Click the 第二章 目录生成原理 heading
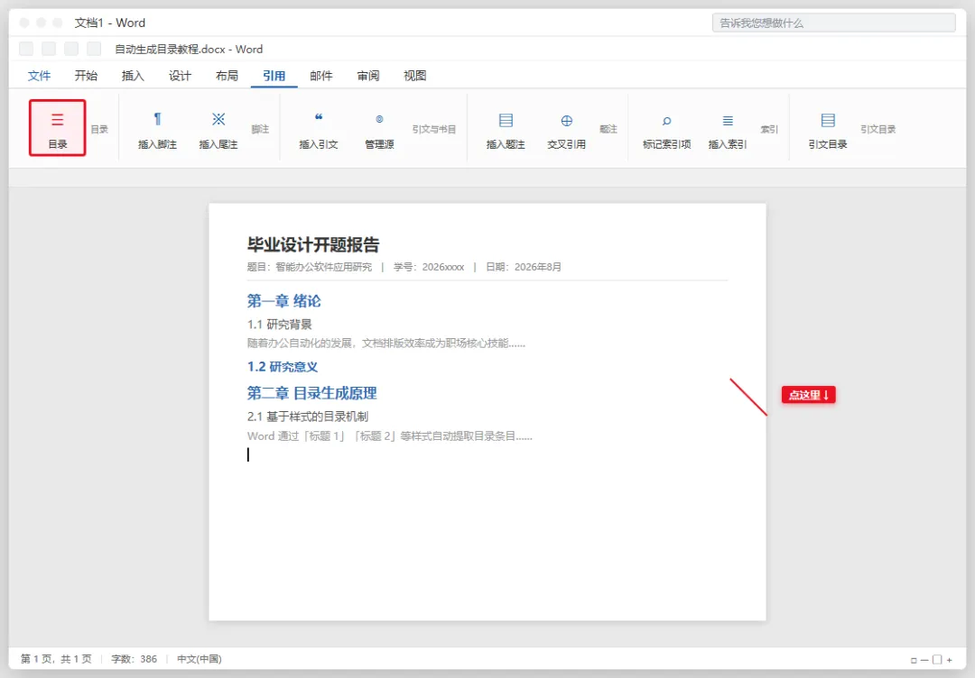The width and height of the screenshot is (975, 678). 311,393
